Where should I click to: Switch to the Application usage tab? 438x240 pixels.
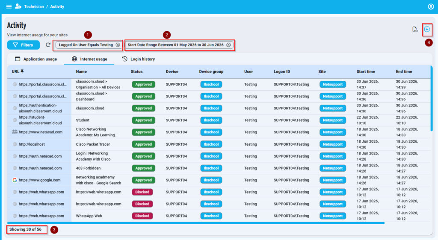pyautogui.click(x=36, y=59)
